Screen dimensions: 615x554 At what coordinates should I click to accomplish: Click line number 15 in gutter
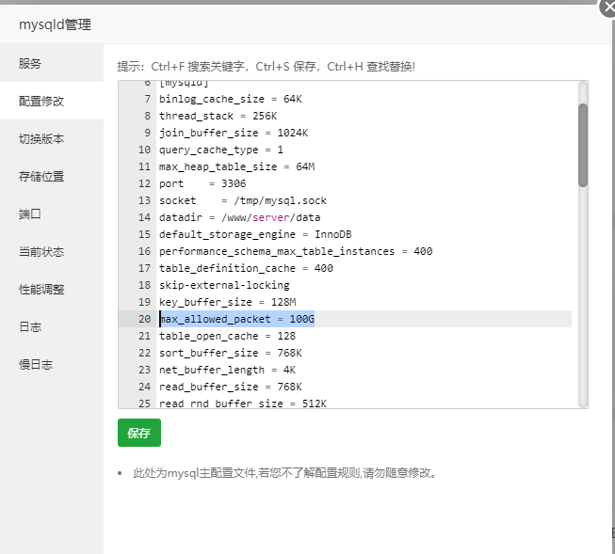click(144, 234)
